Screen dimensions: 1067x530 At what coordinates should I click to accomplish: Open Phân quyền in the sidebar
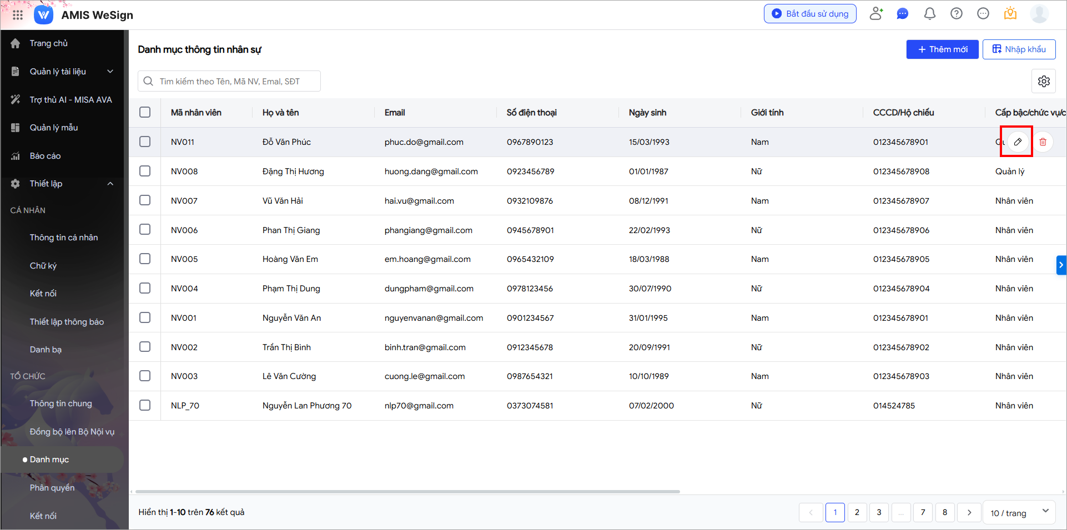coord(52,488)
